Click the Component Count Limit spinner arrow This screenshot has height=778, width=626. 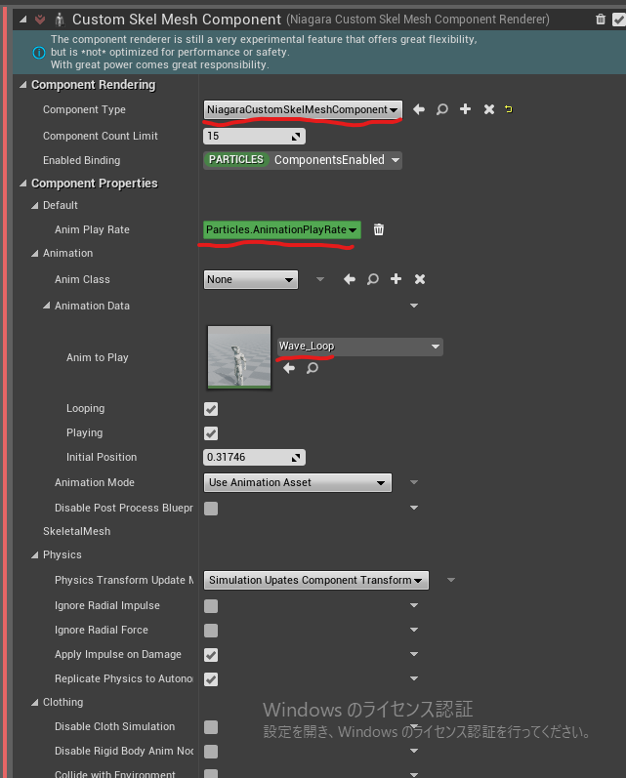(296, 137)
